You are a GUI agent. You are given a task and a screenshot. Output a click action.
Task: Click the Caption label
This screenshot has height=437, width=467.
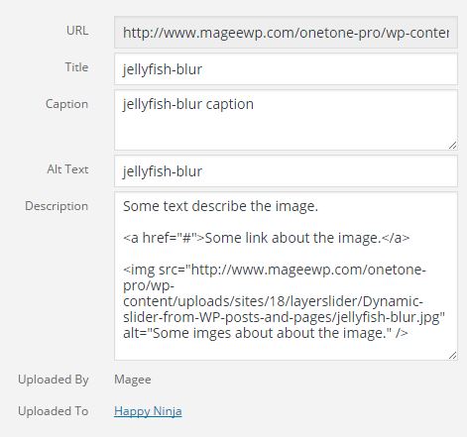click(x=66, y=104)
